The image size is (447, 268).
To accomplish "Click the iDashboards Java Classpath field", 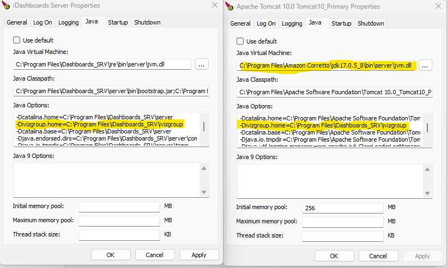I will point(111,91).
